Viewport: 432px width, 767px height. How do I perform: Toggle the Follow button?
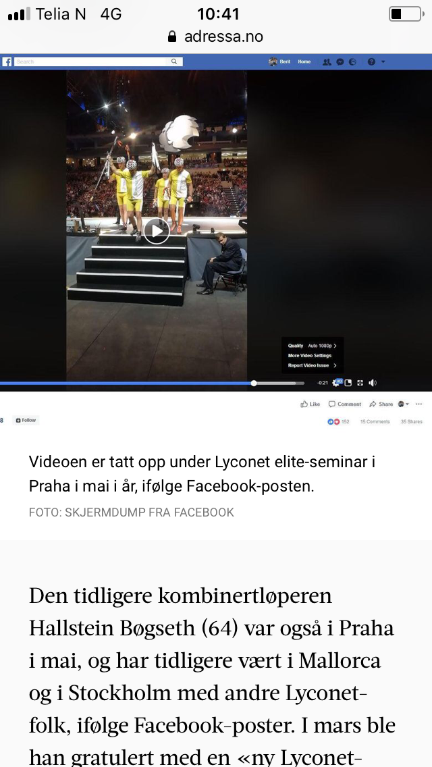pos(26,420)
